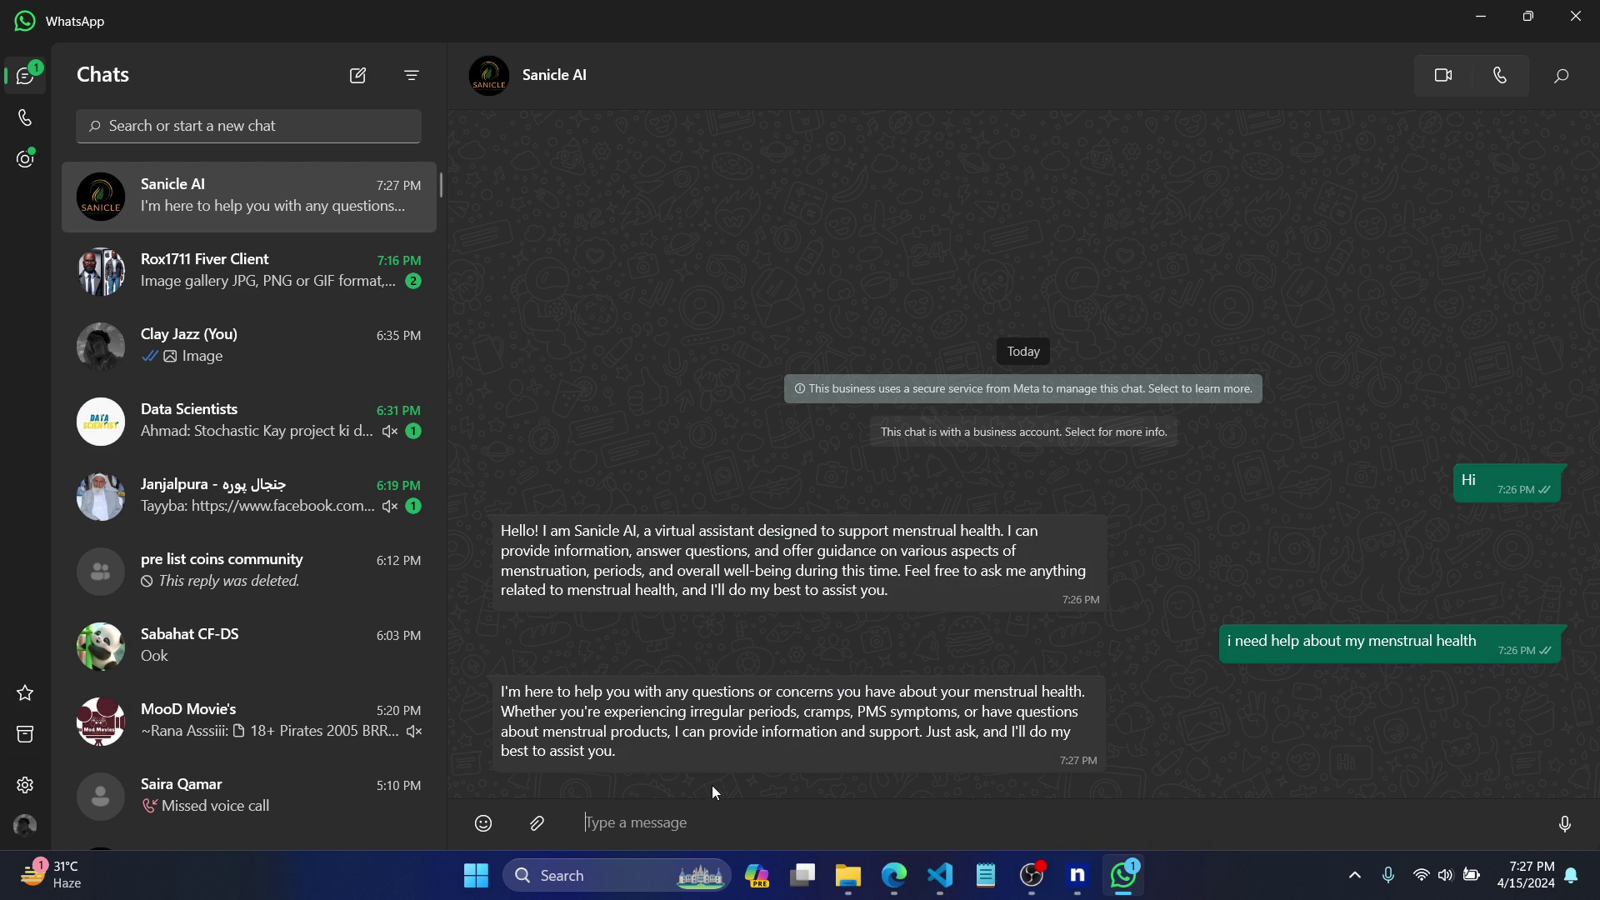Open WhatsApp settings gear
The image size is (1600, 900).
pos(25,785)
